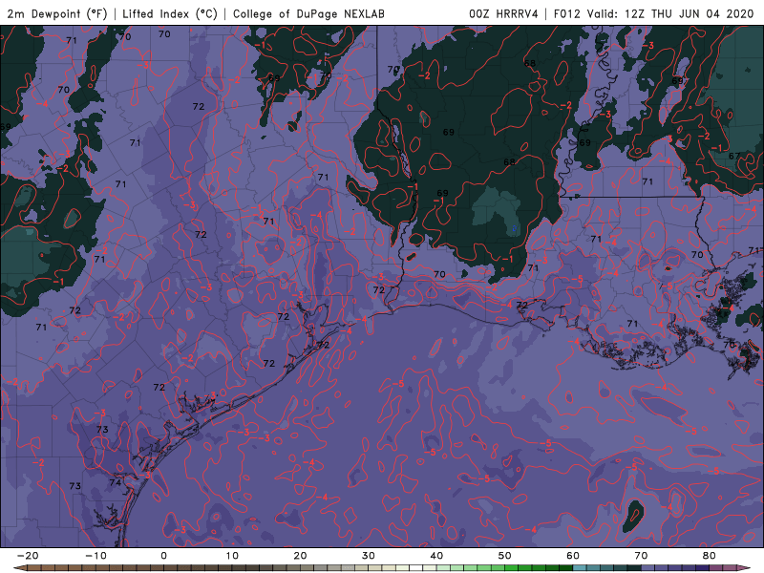Click the "20" color scale label

[x=300, y=556]
